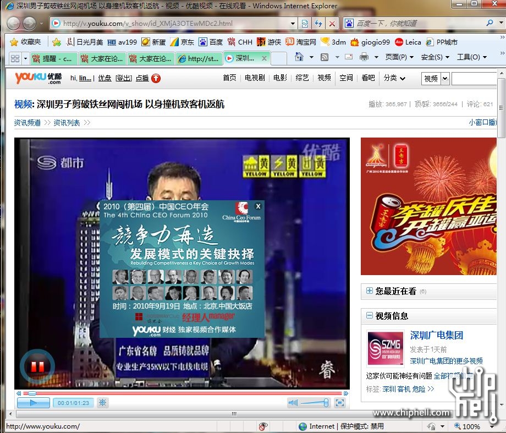Click the SZMG channel thumbnail

(386, 348)
